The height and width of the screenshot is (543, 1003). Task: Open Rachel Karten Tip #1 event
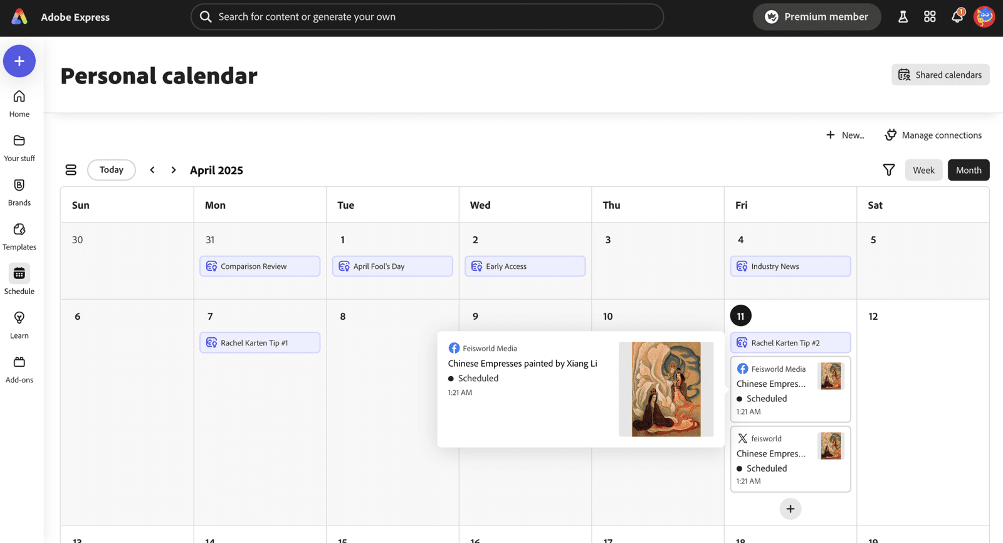pos(260,342)
